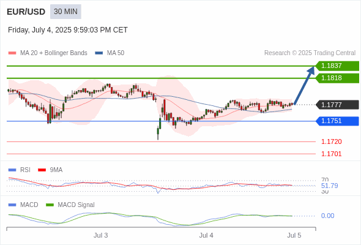
Task: Click the 1.1777 current price tag
Action: point(337,105)
